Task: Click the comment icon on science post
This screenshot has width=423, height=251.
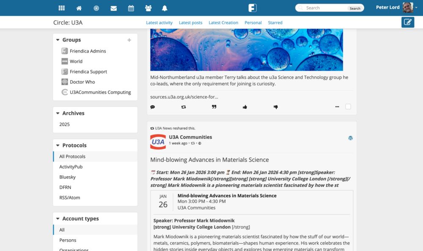Action: click(152, 107)
